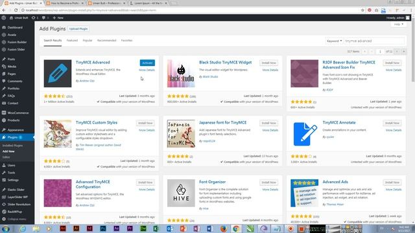Open Media library in sidebar
This screenshot has width=415, height=233.
[12, 67]
